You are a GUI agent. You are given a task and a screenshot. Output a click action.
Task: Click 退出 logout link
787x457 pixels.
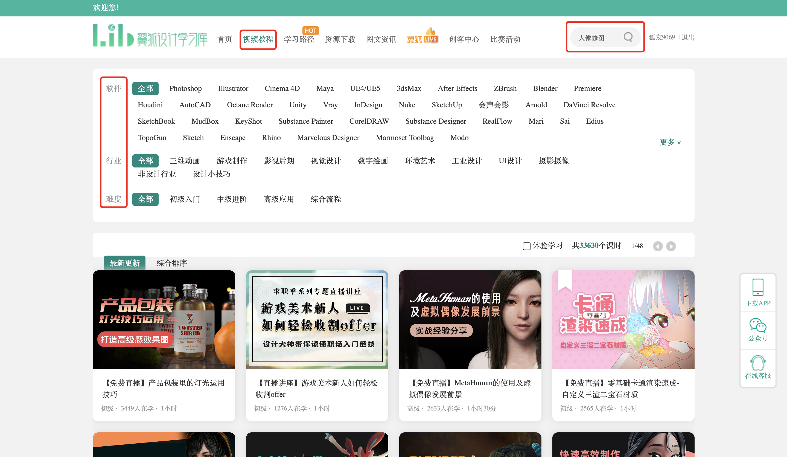click(687, 37)
